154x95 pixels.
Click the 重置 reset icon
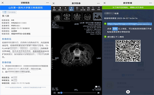click(93, 9)
